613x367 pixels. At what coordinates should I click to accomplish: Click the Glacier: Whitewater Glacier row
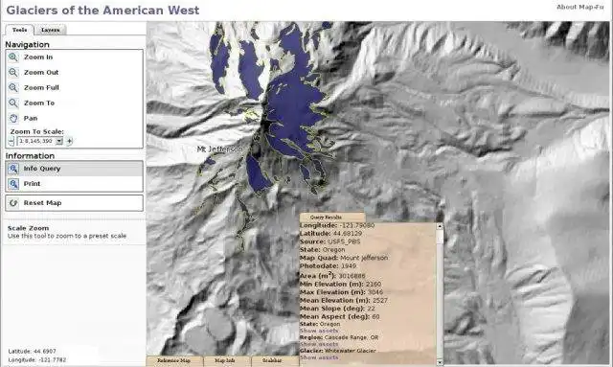click(x=337, y=351)
